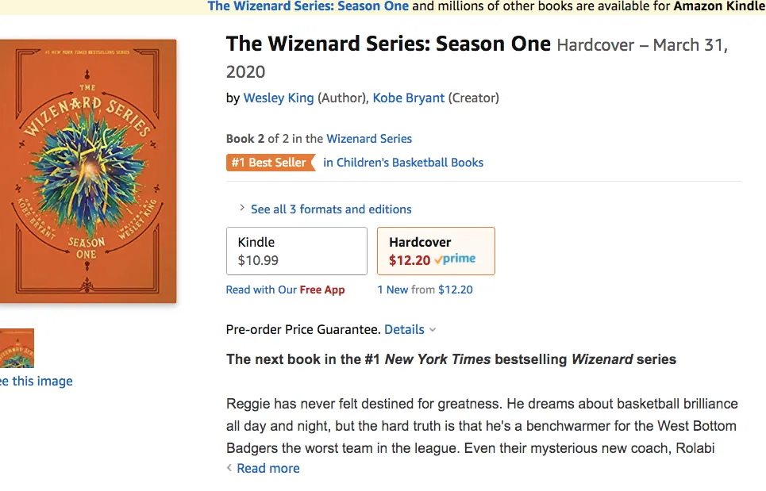The height and width of the screenshot is (491, 766).
Task: Open Pre-order Price Guarantee Details link
Action: coord(404,329)
